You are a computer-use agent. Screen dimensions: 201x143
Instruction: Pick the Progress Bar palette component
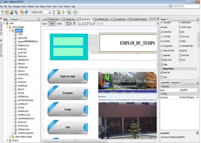(x=166, y=46)
